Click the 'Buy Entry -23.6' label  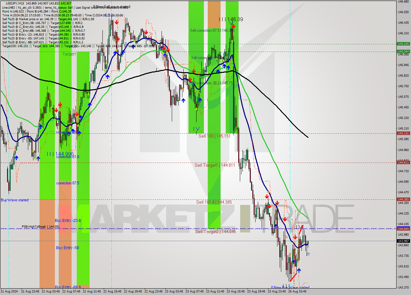[68, 221]
